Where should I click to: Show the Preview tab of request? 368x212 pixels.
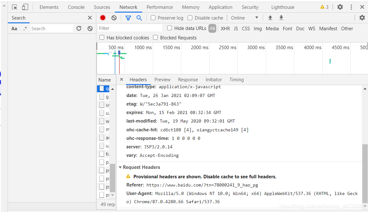pos(162,80)
